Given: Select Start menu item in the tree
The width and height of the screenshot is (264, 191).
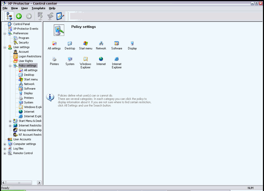Looking at the screenshot, I should [x=31, y=79].
